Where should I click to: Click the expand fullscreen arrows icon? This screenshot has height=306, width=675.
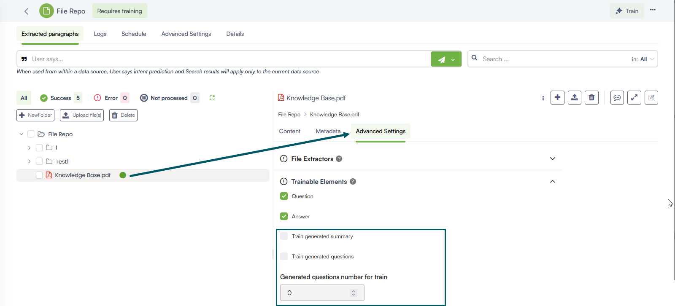[634, 98]
